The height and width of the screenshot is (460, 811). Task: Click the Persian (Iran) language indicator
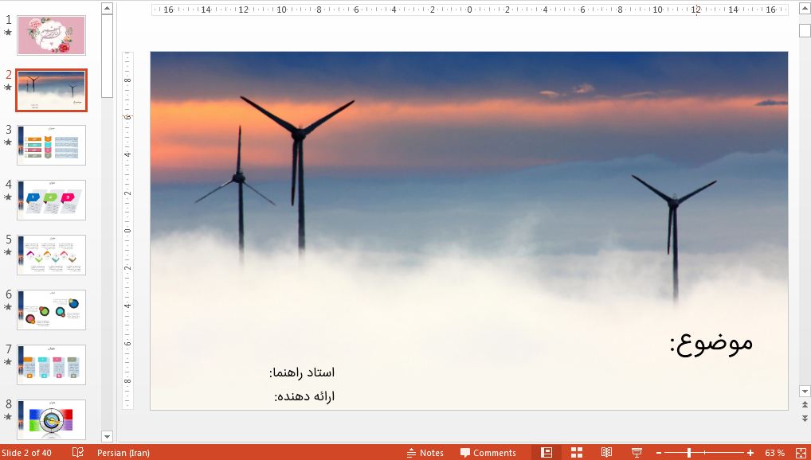click(123, 453)
